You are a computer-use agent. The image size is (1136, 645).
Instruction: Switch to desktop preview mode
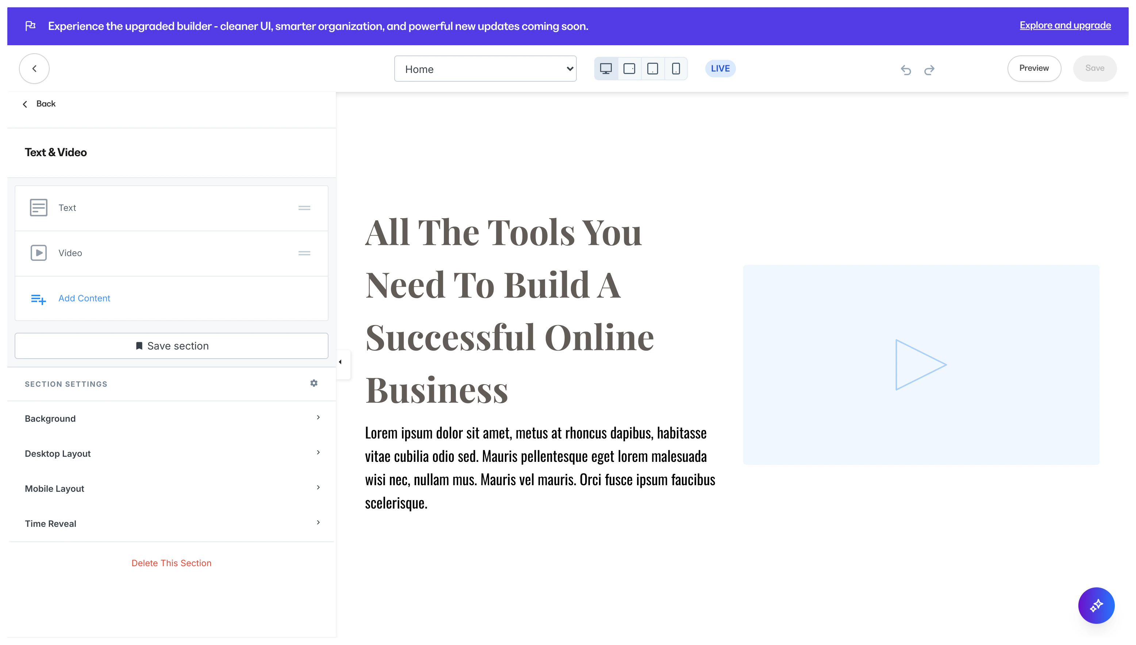pos(606,69)
